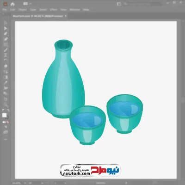
Task: Open the Window menu
Action: coord(75,10)
